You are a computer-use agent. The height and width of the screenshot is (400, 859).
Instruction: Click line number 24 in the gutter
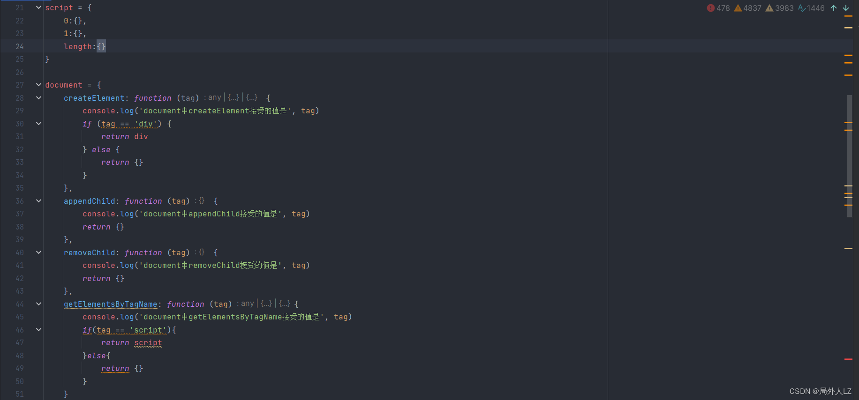(x=20, y=46)
